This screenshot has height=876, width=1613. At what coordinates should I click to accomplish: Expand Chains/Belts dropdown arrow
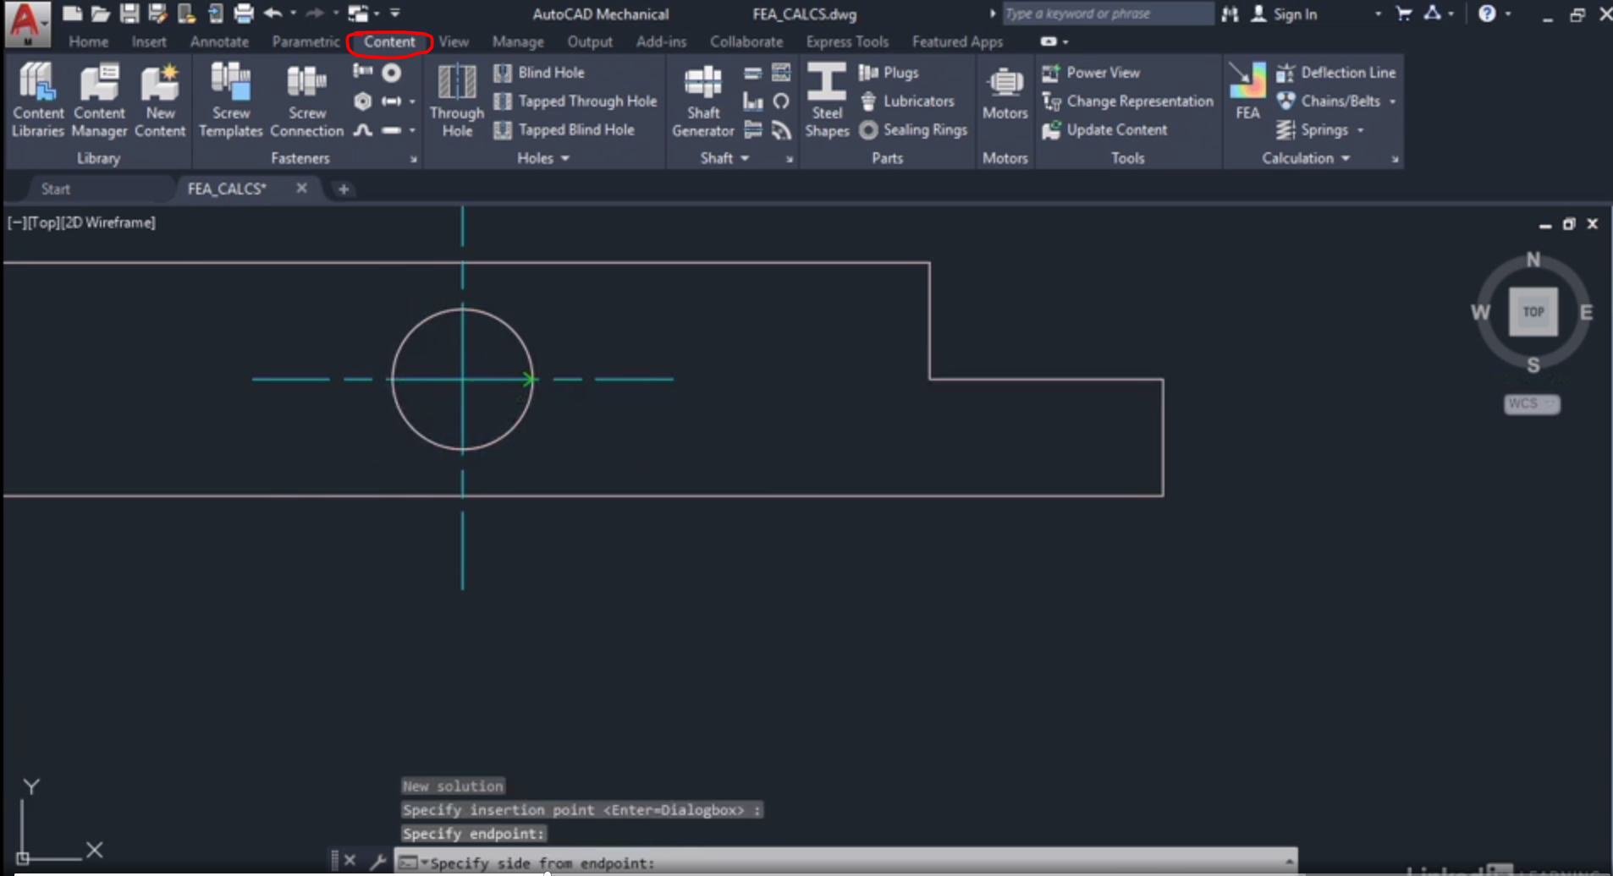tap(1392, 101)
